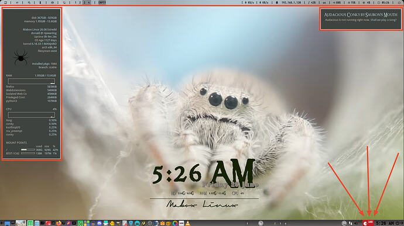Switch to workspace 1 in top bar
Image resolution: width=404 pixels, height=226 pixels.
76,2
